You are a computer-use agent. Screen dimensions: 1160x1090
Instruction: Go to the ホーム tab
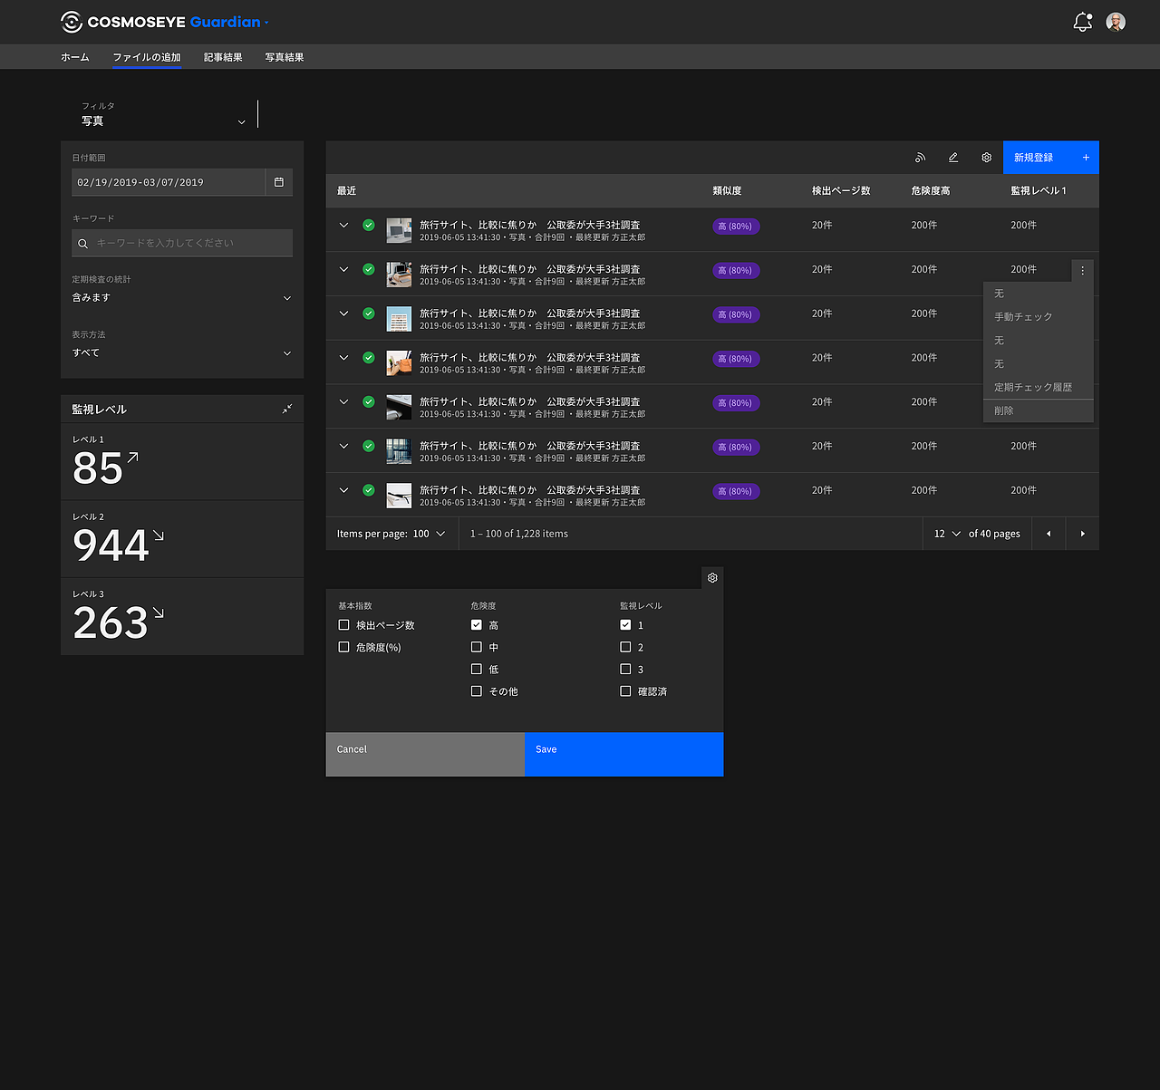[x=75, y=57]
